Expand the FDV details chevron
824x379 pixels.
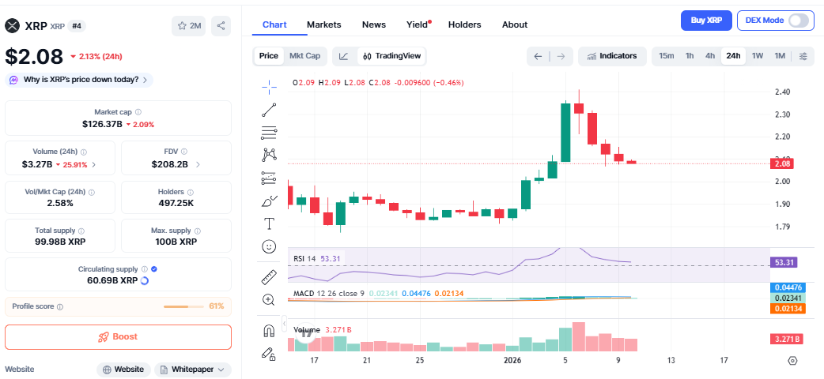point(198,165)
